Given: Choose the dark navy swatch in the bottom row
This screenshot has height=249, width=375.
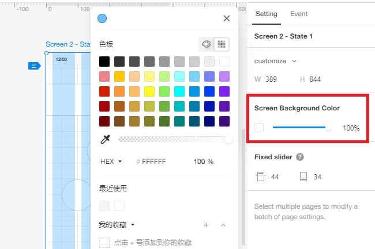Looking at the screenshot, I should click(x=209, y=121).
